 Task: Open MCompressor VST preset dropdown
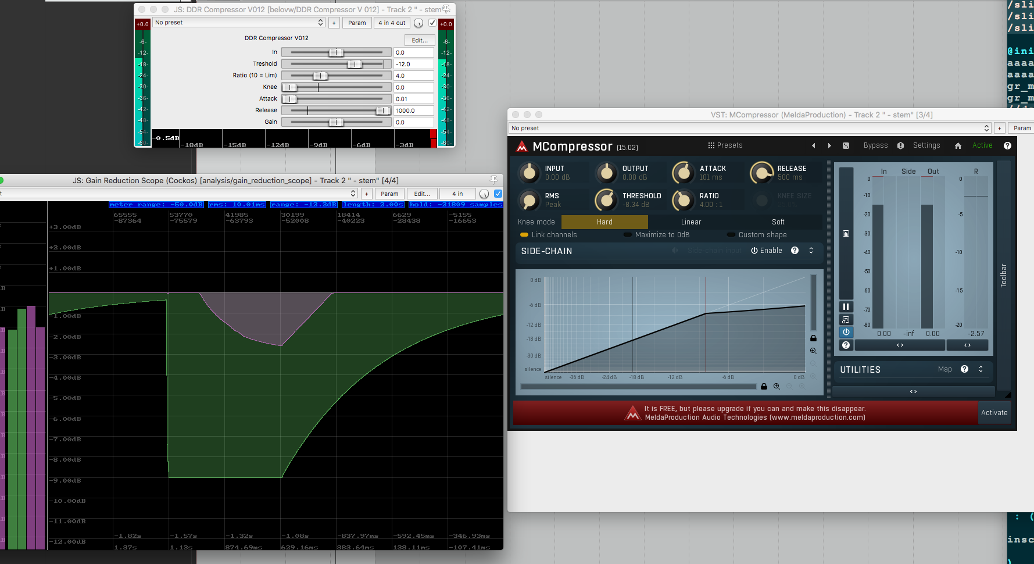coord(750,128)
